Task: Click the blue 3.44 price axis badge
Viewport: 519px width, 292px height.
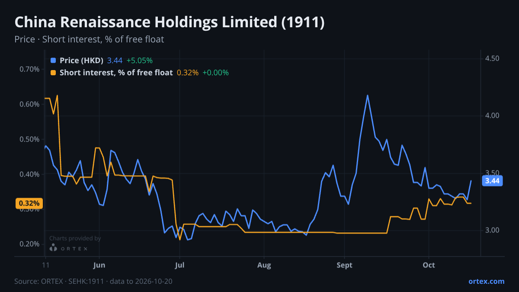Action: tap(492, 181)
